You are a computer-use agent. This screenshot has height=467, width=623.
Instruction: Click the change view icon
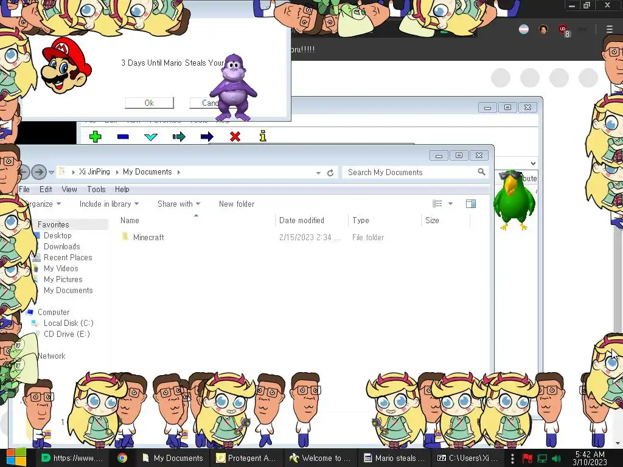(x=437, y=204)
